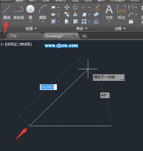Switch to the Drawing1* tab
143x151 pixels.
[x=55, y=36]
